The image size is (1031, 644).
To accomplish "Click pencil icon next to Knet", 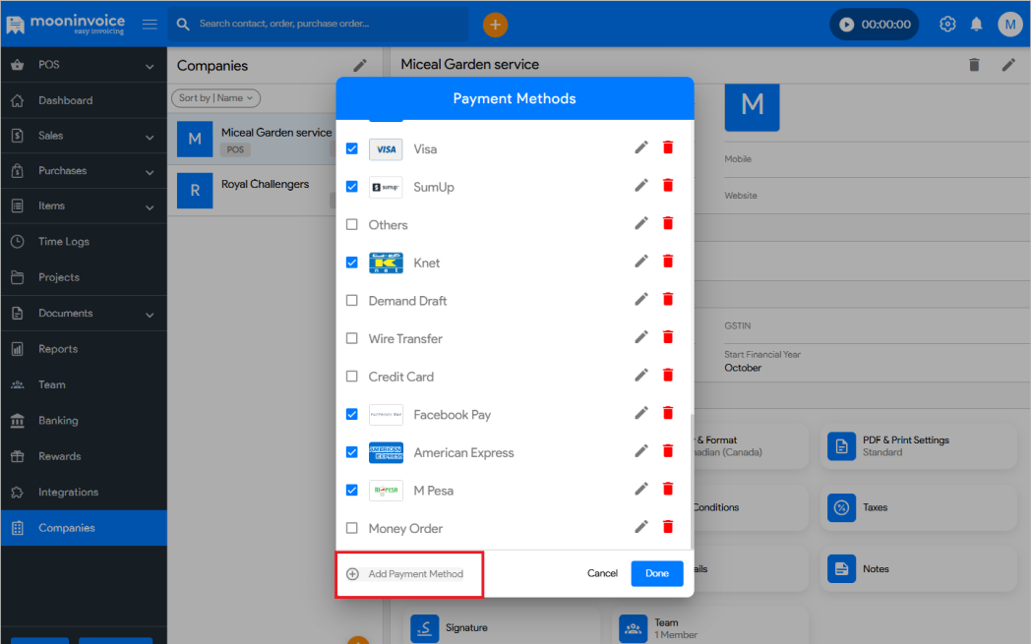I will point(641,261).
